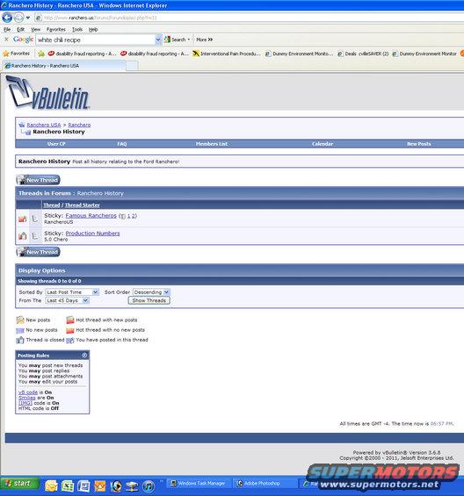
Task: Open a new blank browser tab
Action: pos(132,66)
